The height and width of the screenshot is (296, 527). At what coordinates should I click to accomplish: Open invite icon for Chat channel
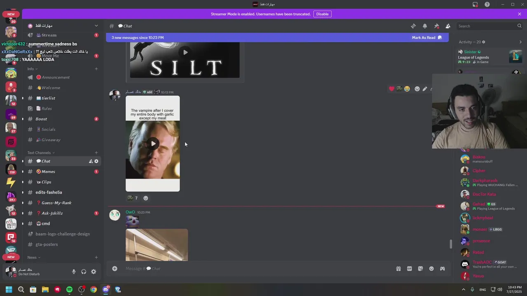tap(91, 161)
